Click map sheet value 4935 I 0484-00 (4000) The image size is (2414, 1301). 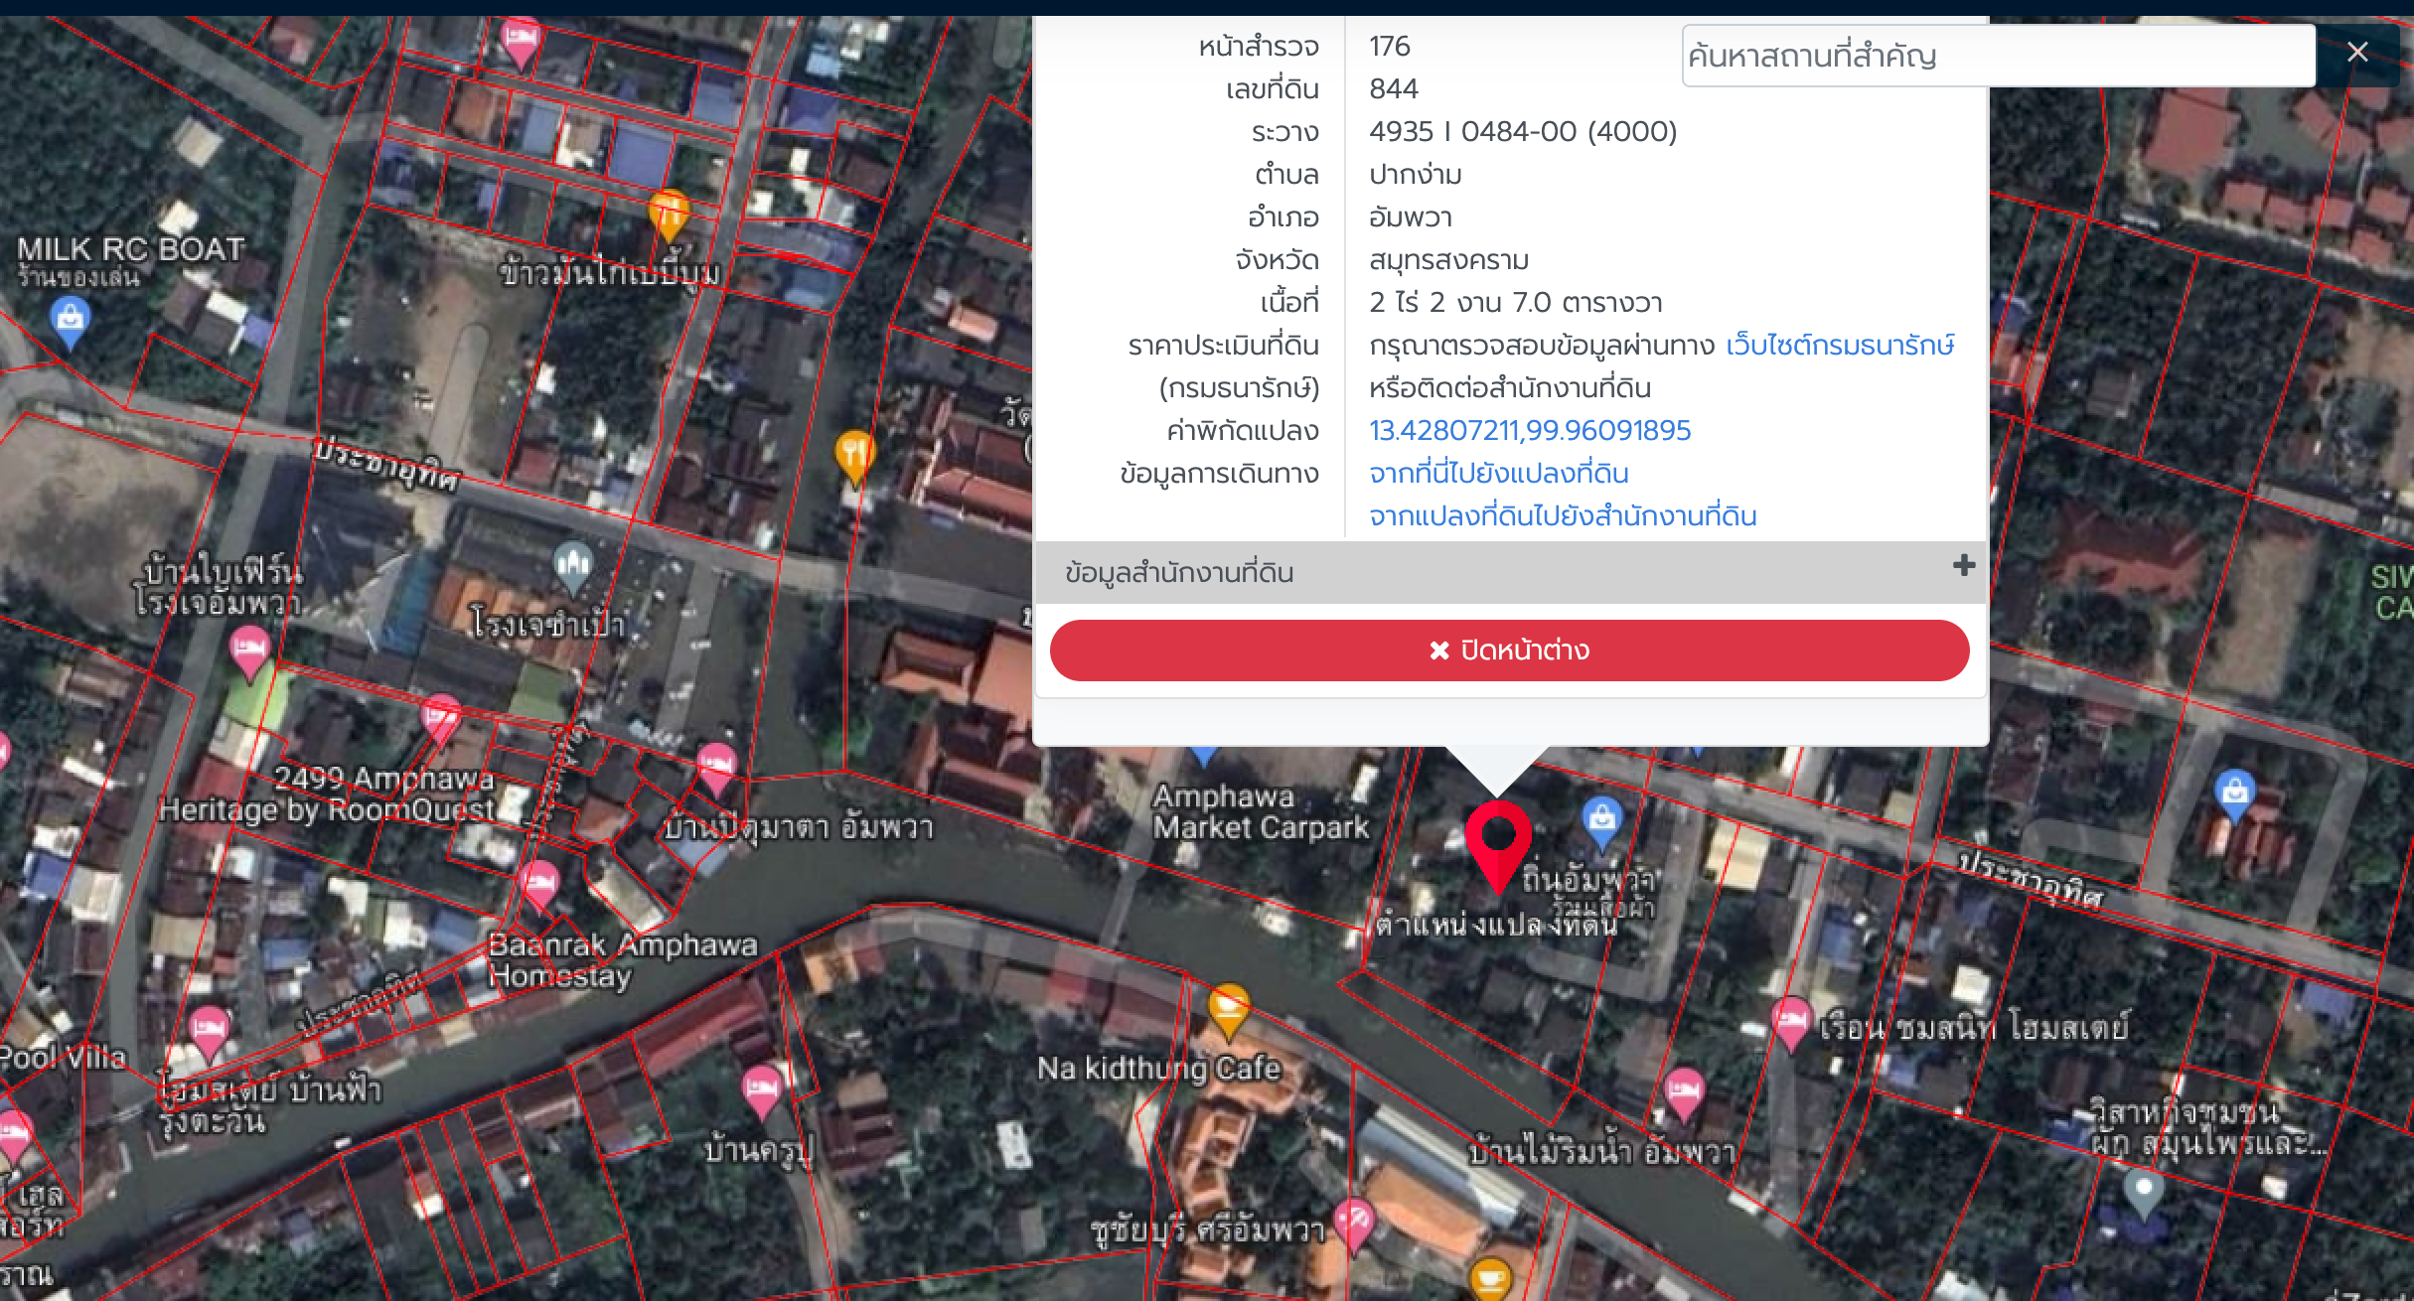(1523, 131)
